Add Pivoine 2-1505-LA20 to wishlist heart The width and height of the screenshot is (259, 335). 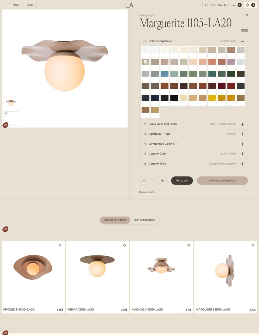(x=60, y=245)
